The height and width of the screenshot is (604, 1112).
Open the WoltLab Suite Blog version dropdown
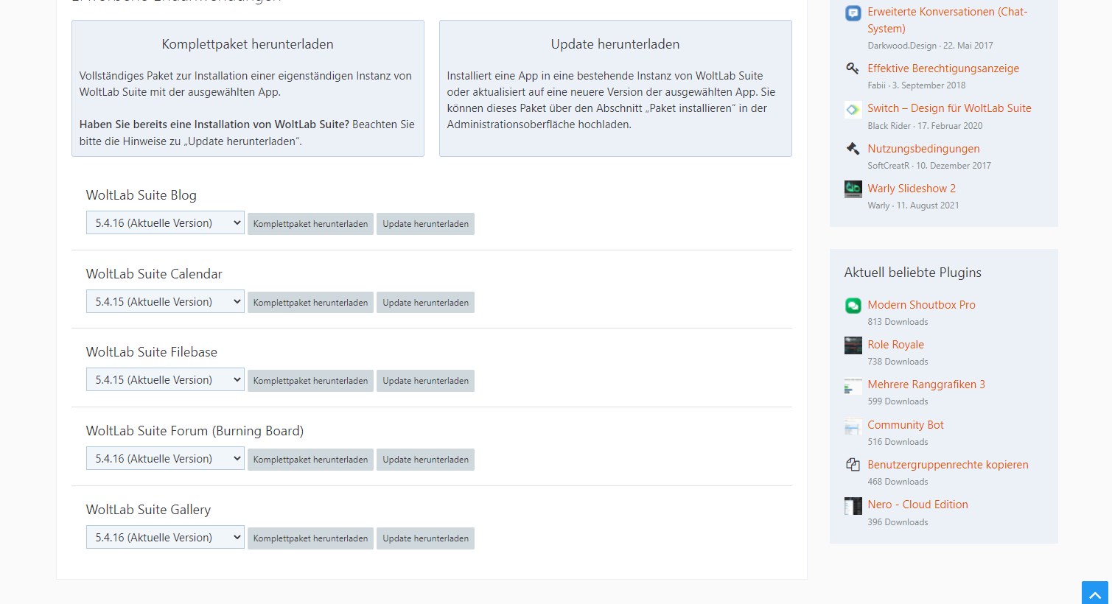pos(165,223)
